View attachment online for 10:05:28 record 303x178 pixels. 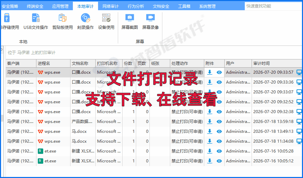(x=219, y=151)
